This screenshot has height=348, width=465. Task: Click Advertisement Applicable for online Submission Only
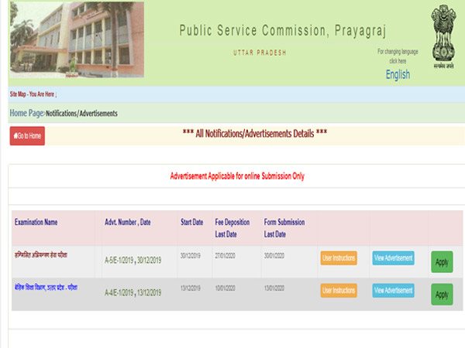pos(237,176)
